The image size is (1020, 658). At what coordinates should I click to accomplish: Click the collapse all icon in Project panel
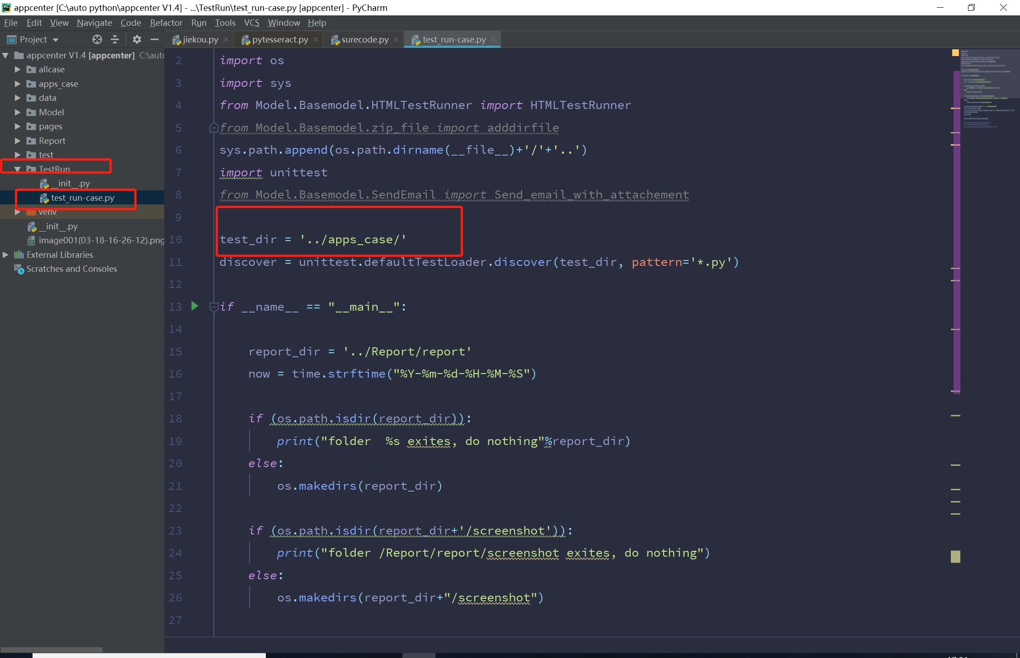coord(115,39)
